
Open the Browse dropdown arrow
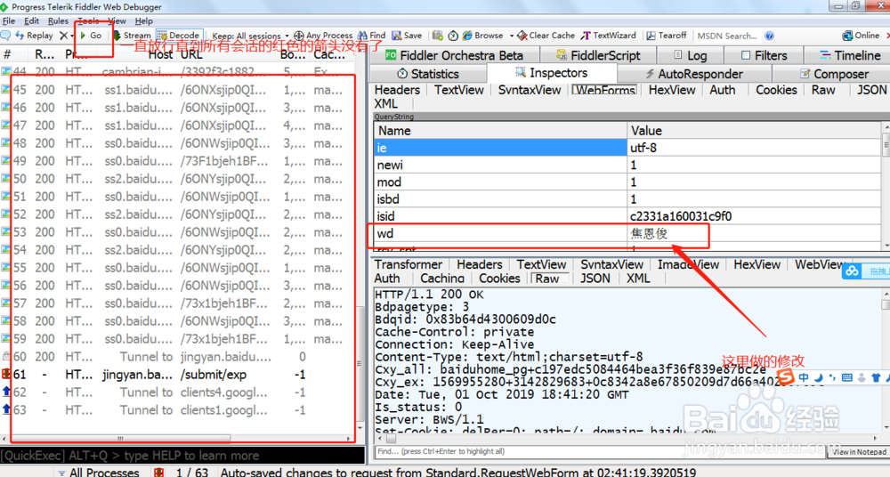point(512,36)
